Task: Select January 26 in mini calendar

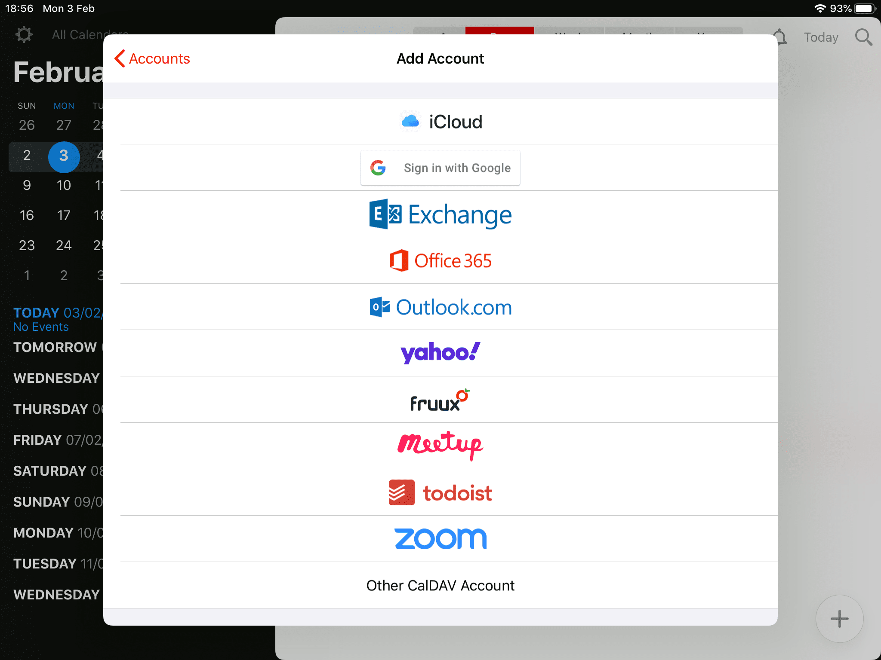Action: click(27, 125)
